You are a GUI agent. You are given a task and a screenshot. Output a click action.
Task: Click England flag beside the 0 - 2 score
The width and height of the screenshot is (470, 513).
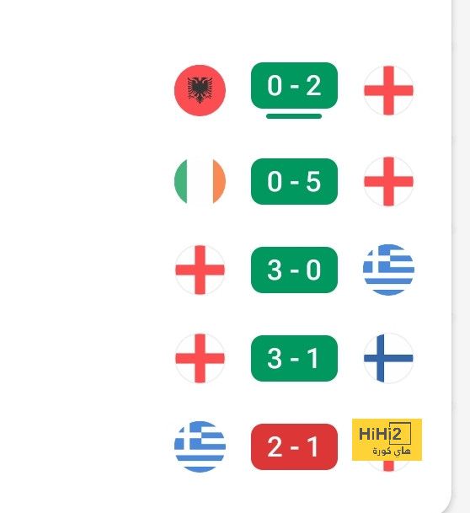coord(388,91)
